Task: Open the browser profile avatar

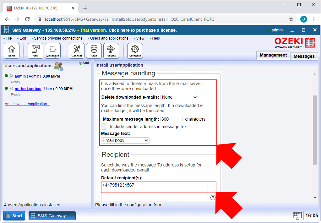Action: tap(304, 19)
